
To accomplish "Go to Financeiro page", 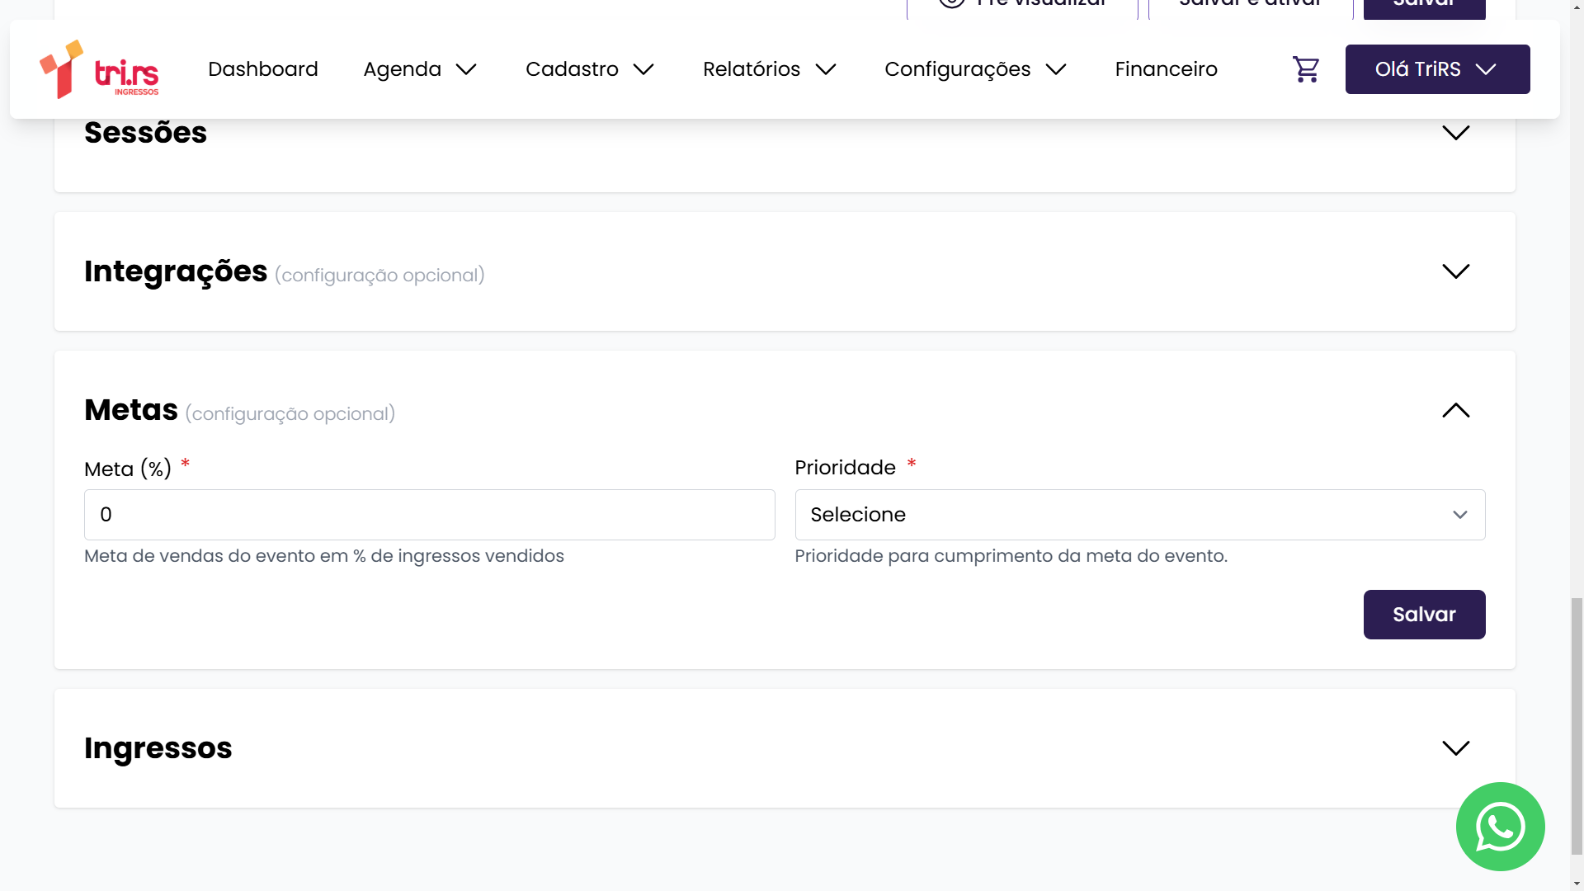I will click(1166, 69).
